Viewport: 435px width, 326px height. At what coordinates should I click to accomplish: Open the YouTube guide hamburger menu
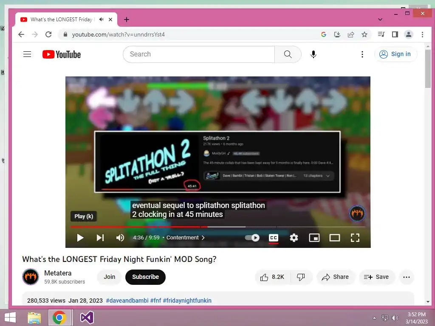click(27, 54)
